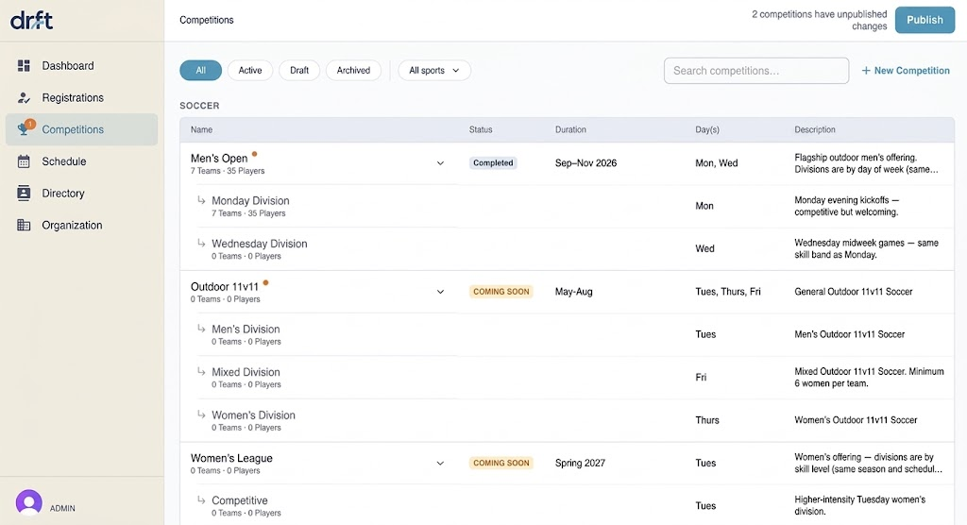This screenshot has height=525, width=967.
Task: Open the Women's Division row
Action: tap(567, 420)
